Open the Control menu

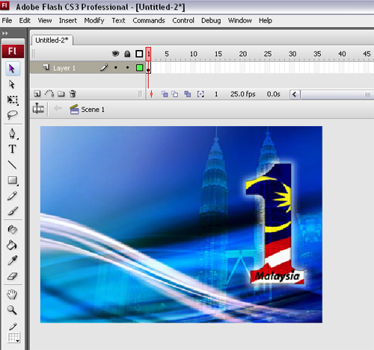183,20
